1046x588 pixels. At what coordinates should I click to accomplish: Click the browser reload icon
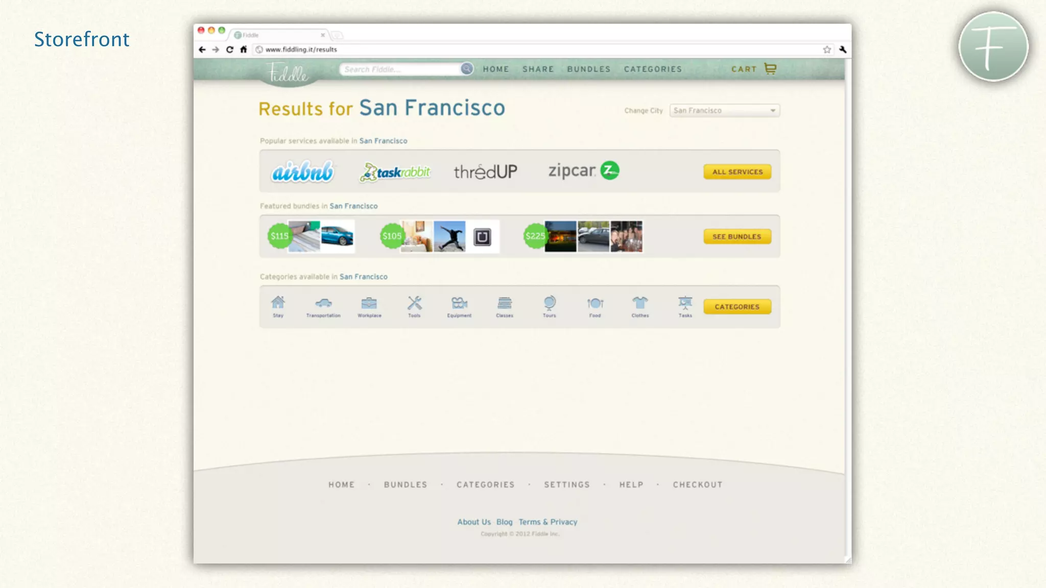coord(230,50)
